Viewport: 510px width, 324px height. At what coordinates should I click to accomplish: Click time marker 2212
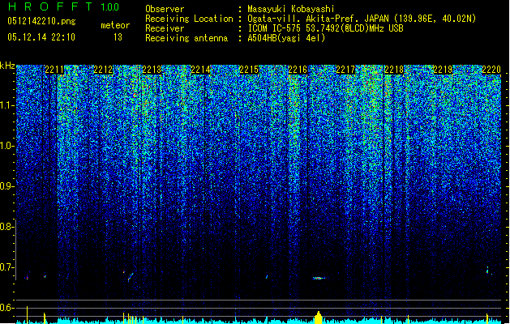[103, 70]
